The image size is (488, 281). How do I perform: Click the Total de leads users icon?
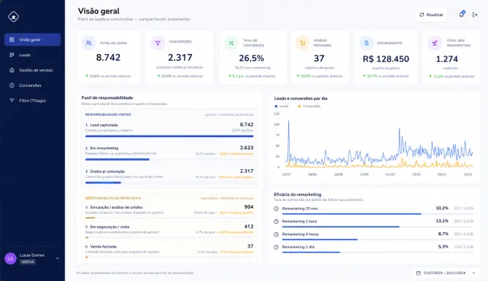[88, 43]
